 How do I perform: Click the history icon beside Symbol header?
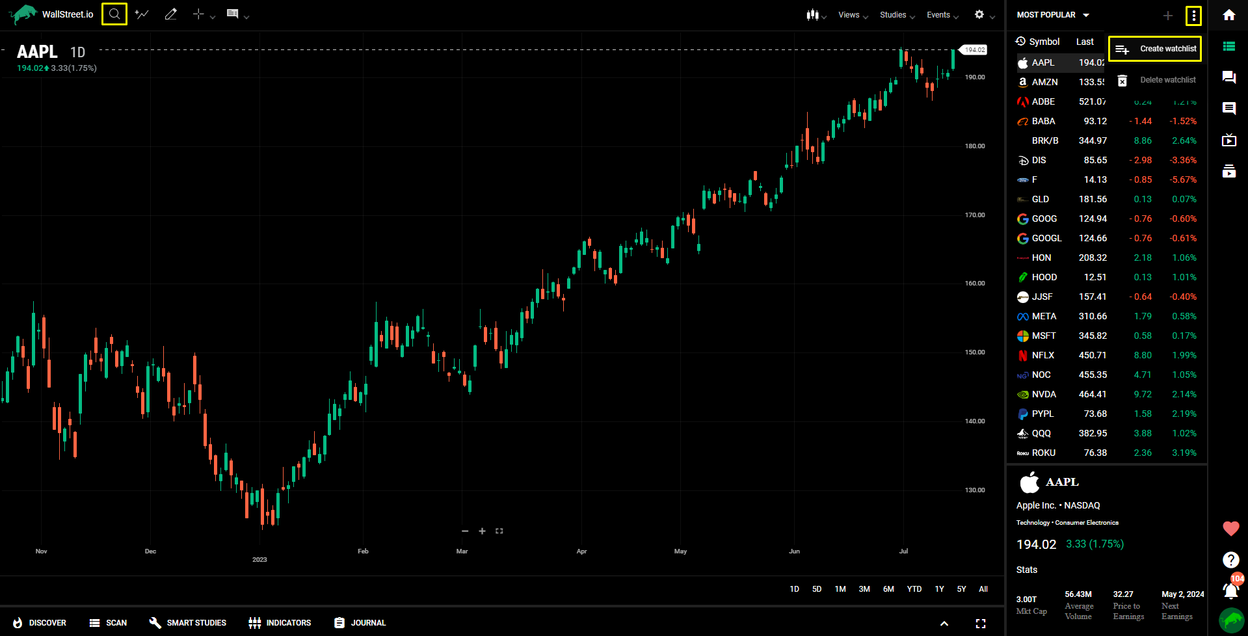pyautogui.click(x=1020, y=42)
